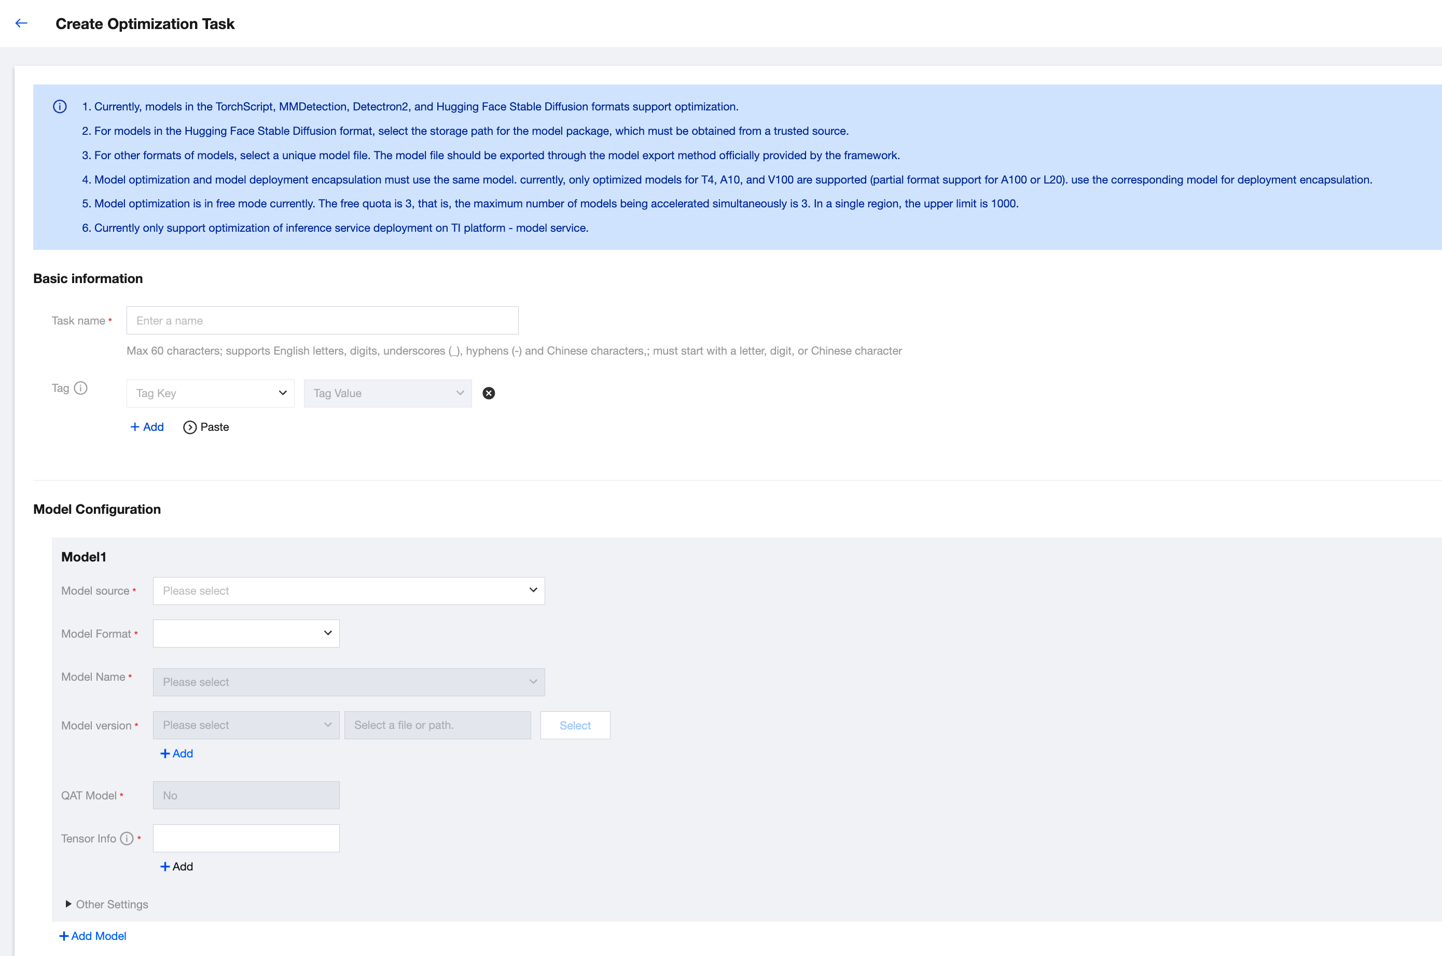Click Add Model link
Image resolution: width=1442 pixels, height=956 pixels.
[x=93, y=936]
